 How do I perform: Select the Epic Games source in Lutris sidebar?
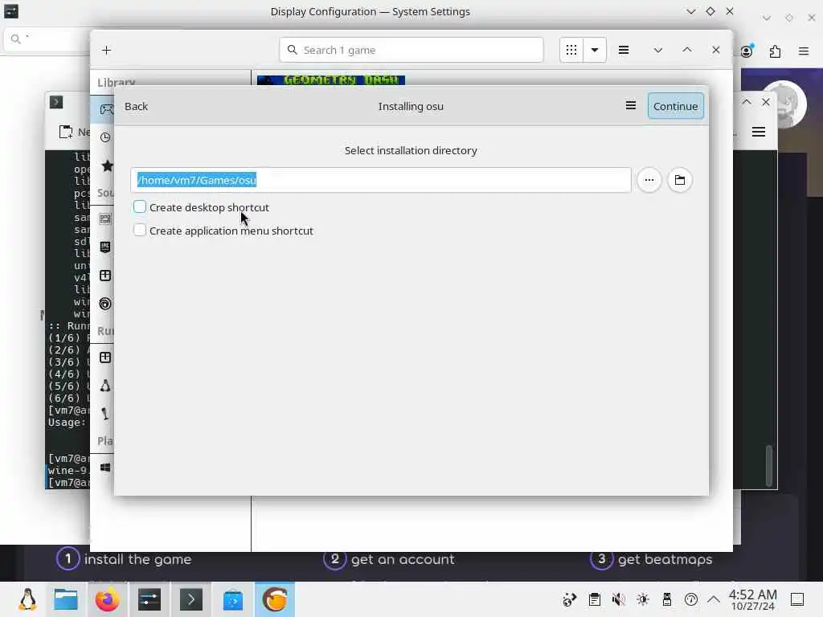pyautogui.click(x=105, y=247)
